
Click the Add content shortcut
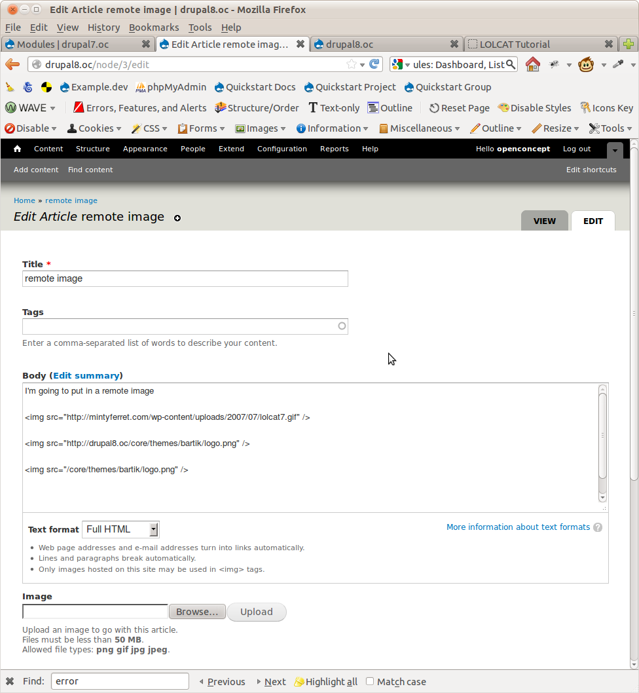(x=36, y=170)
